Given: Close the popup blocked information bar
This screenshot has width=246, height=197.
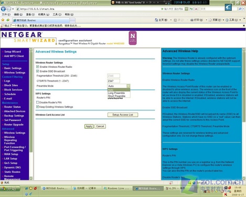Looking at the screenshot, I should click(244, 26).
